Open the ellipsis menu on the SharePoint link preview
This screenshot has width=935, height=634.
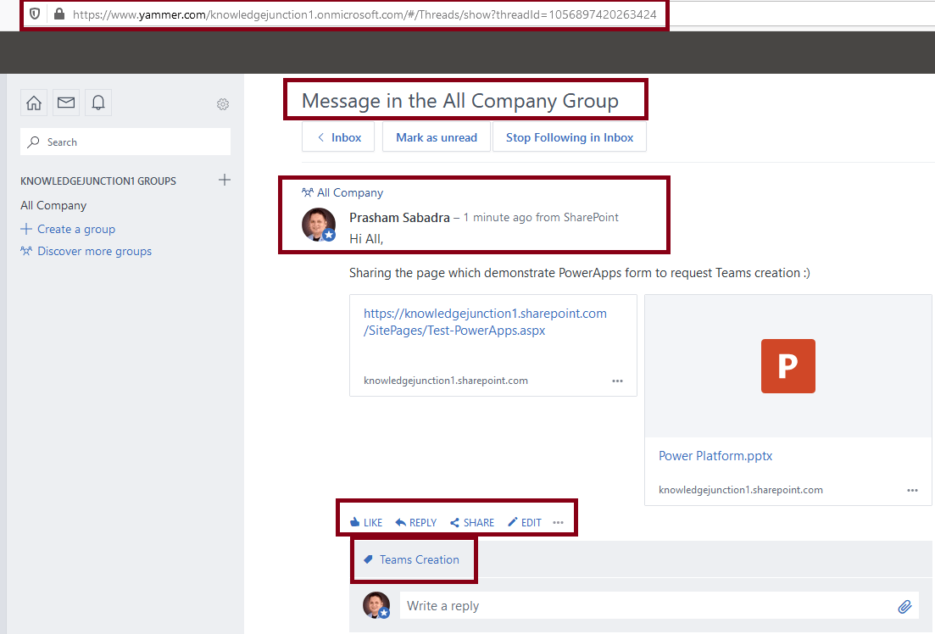[617, 381]
